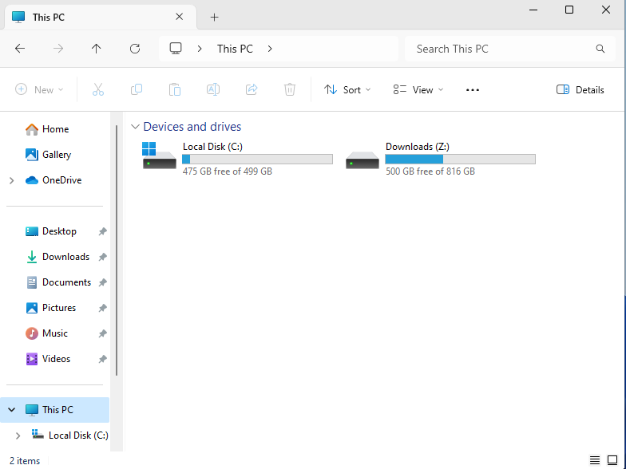The height and width of the screenshot is (469, 626).
Task: Click the Devices and drives heading
Action: 192,127
